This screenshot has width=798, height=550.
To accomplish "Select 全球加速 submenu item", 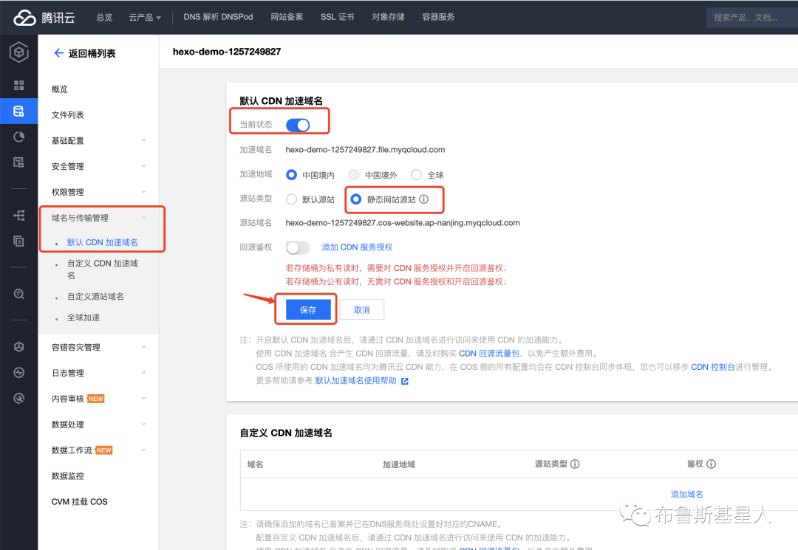I will 83,317.
